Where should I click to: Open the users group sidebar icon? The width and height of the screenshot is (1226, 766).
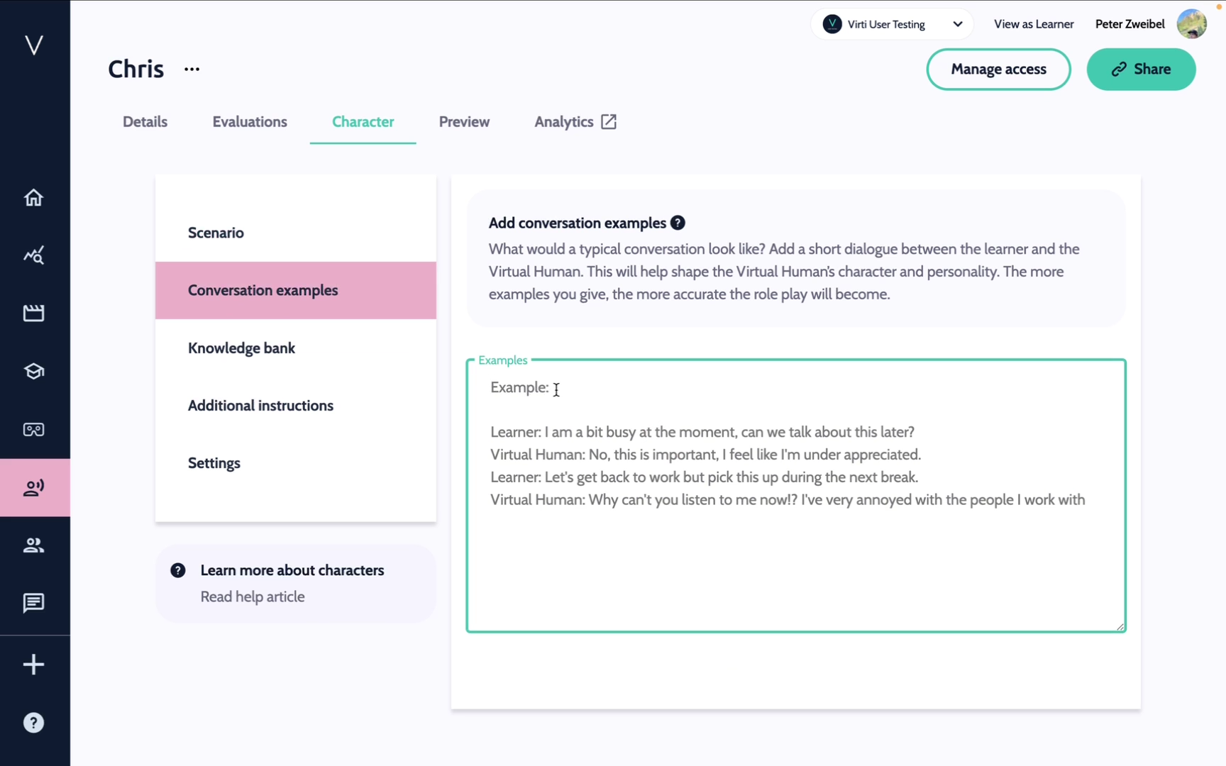[x=33, y=545]
